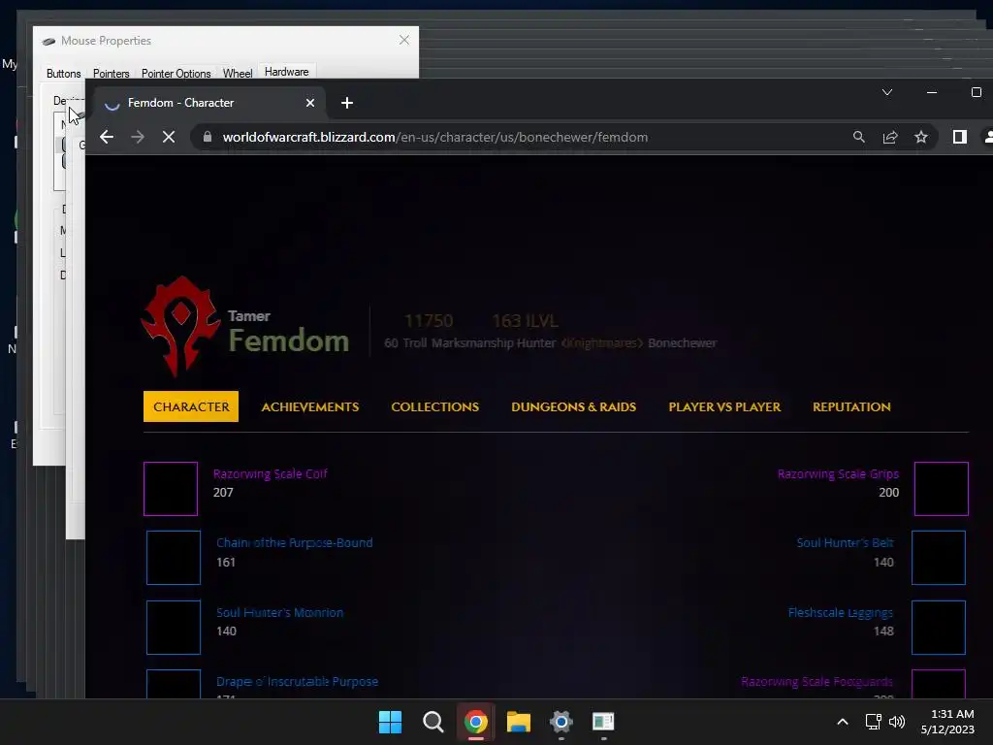Open Razorwing Scale Coif item slot

click(171, 489)
